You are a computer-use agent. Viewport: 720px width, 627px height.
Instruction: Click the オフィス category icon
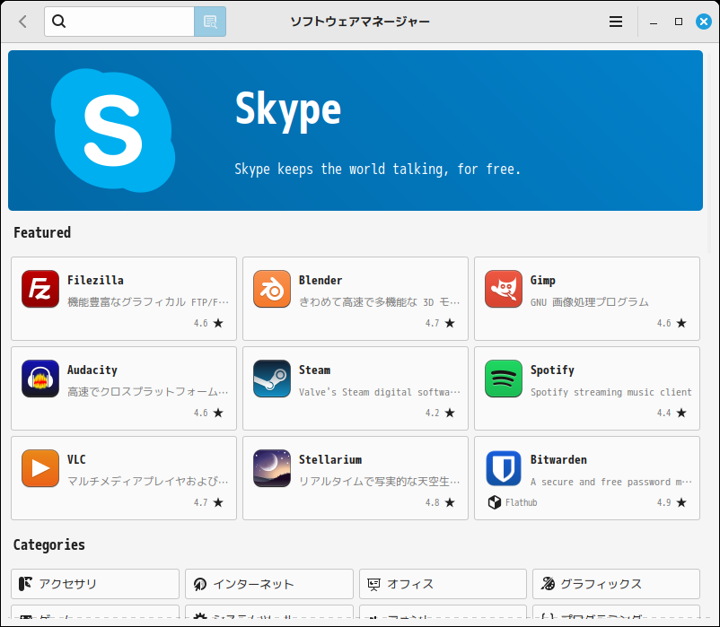click(373, 584)
